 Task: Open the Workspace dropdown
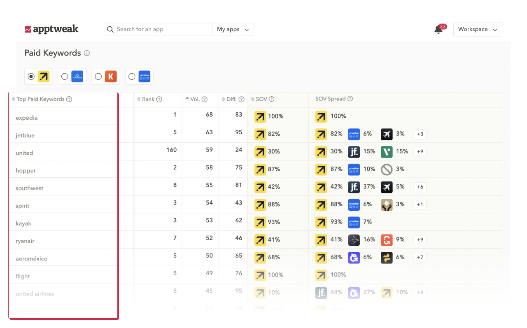pos(478,30)
